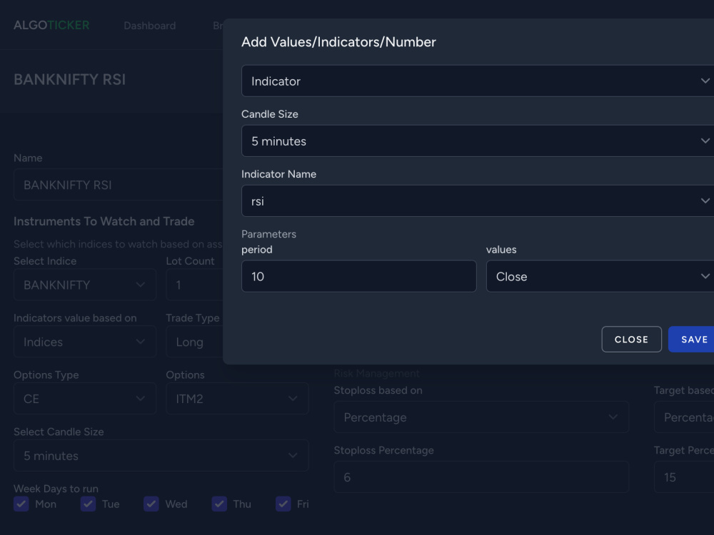Toggle the Fri weekday checkbox
The width and height of the screenshot is (714, 535).
click(x=283, y=504)
